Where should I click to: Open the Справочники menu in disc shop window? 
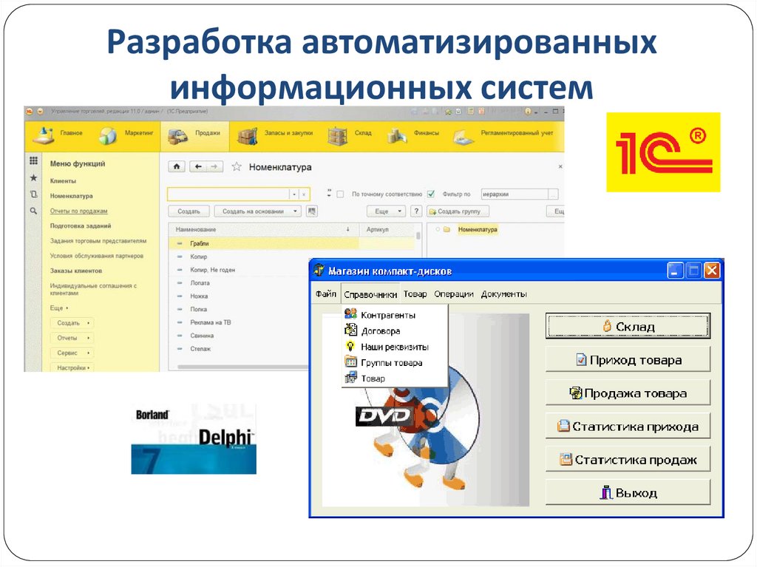coord(370,294)
